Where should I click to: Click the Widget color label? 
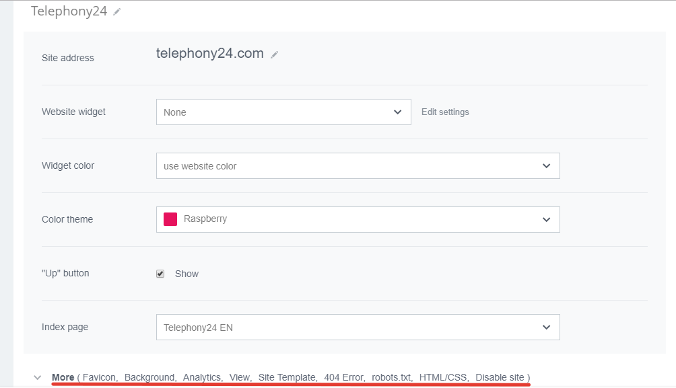68,166
